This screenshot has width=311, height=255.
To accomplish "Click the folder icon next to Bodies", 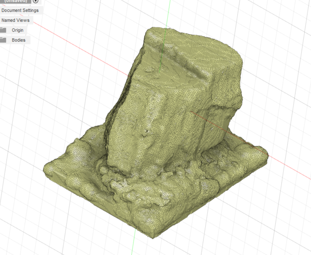I will (x=3, y=40).
